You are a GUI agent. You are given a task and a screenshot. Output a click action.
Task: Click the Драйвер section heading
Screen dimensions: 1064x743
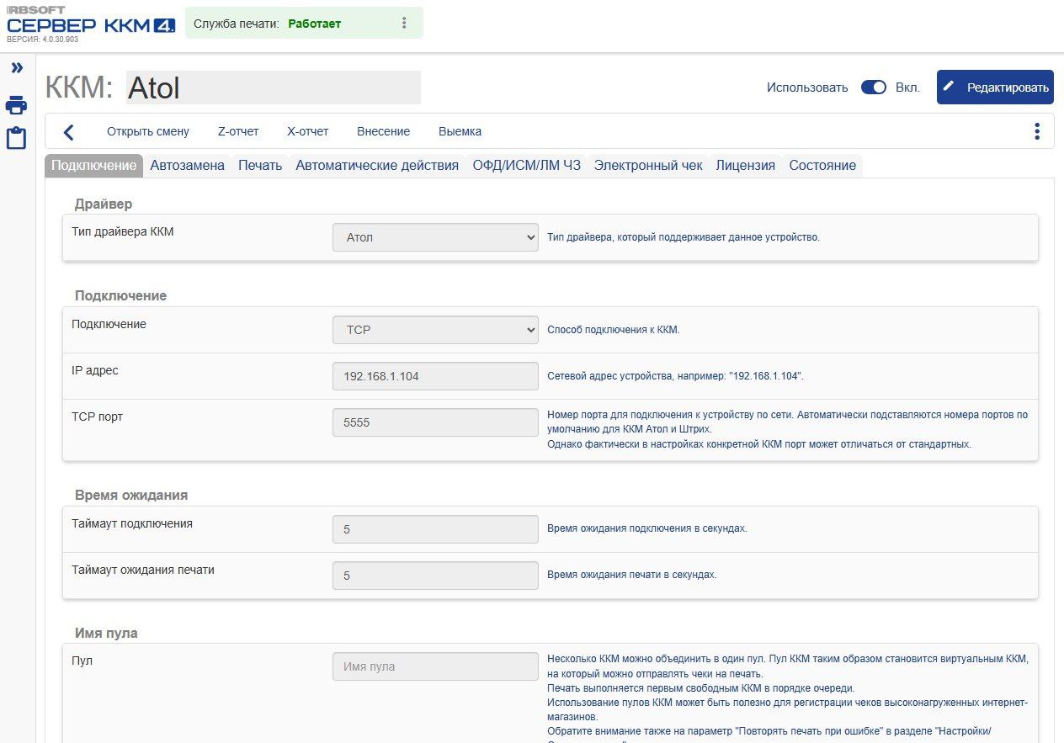[x=104, y=204]
